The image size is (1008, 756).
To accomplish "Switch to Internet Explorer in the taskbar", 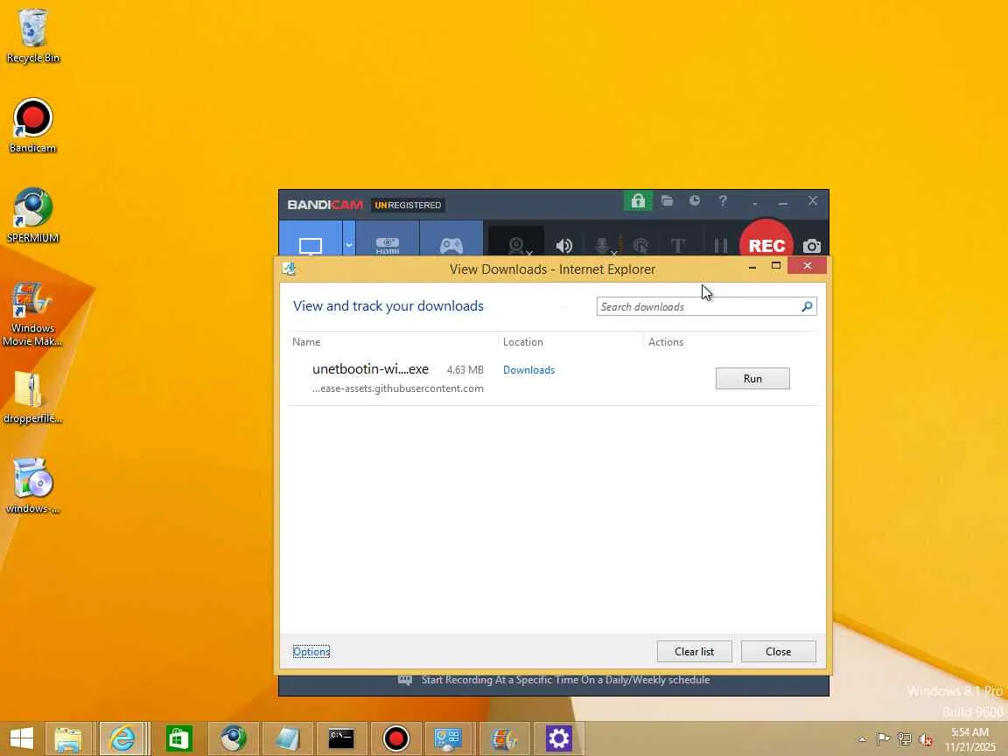I will [x=122, y=738].
